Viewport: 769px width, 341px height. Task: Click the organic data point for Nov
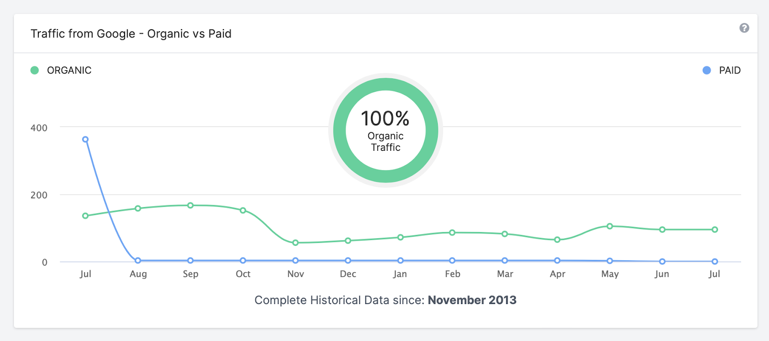point(296,243)
